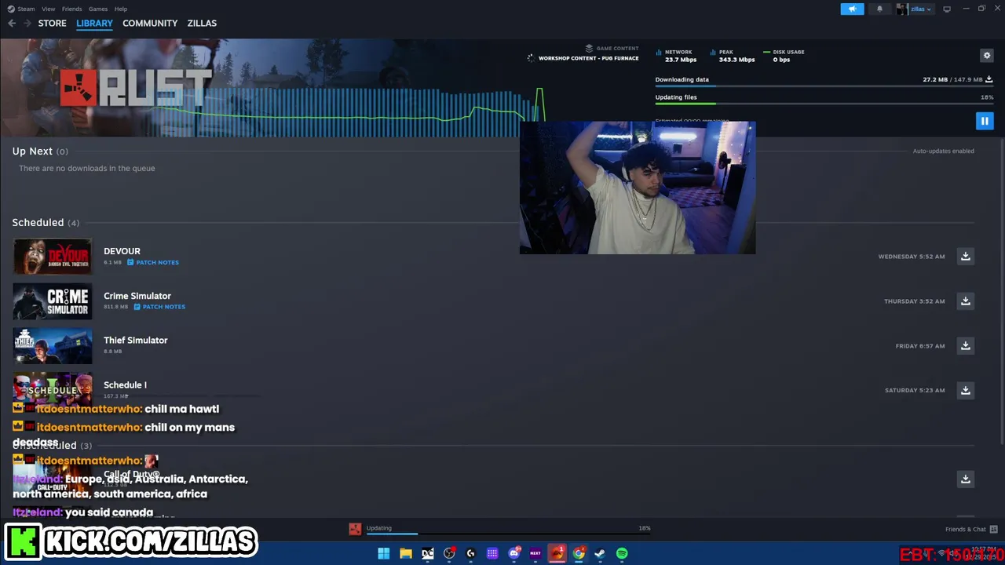Open Friends & Chat
This screenshot has width=1005, height=565.
click(971, 529)
